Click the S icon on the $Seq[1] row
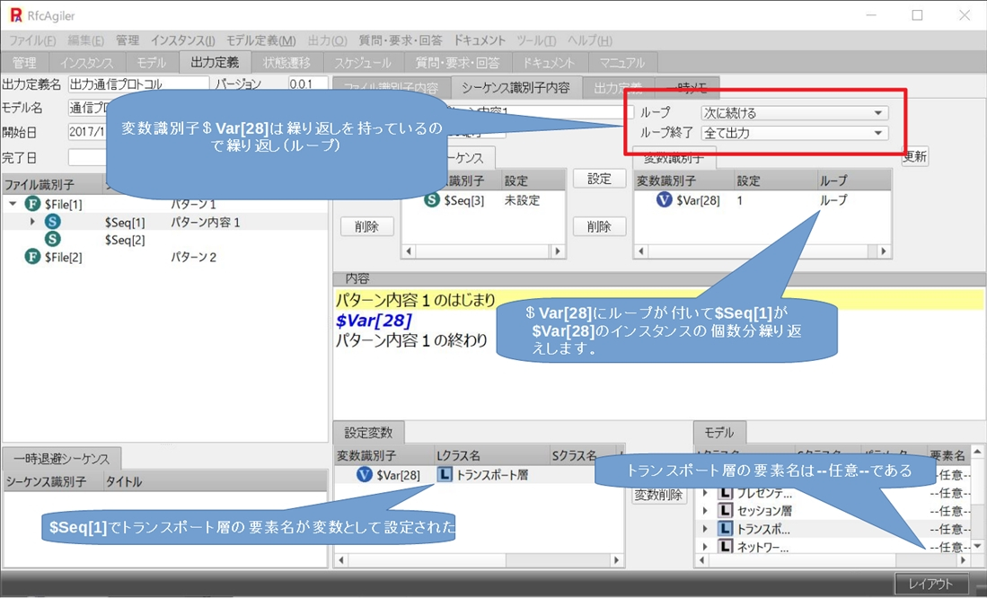987x598 pixels. click(53, 222)
